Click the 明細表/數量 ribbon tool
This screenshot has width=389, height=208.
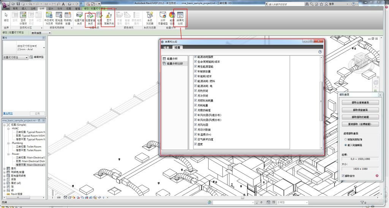(x=68, y=18)
